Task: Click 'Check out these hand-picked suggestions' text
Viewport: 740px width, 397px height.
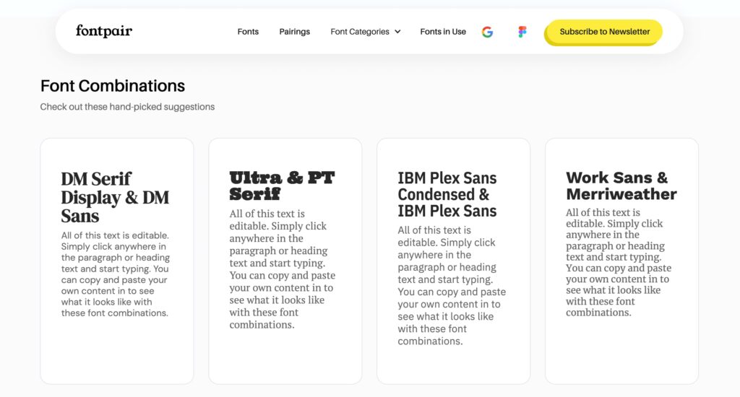Action: pyautogui.click(x=127, y=107)
